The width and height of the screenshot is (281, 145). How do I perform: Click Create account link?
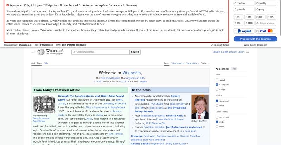tap(229, 52)
